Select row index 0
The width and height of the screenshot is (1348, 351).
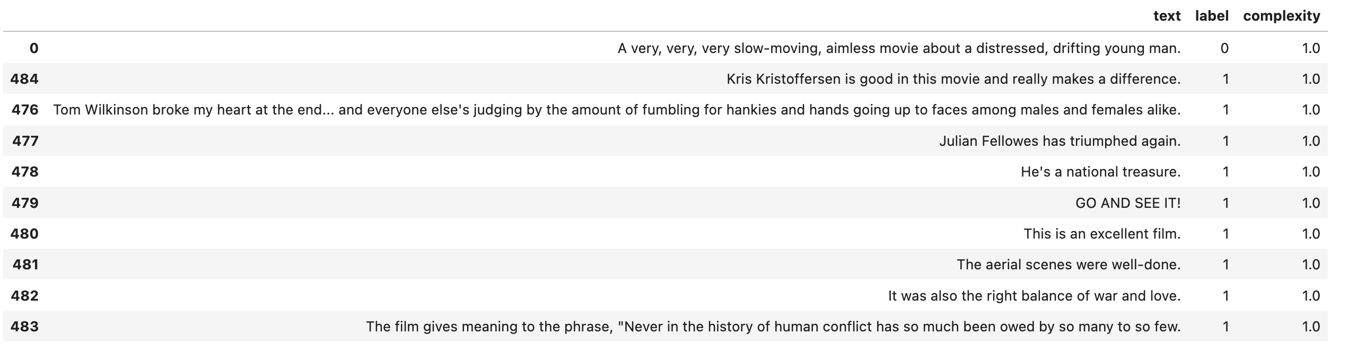pos(33,48)
